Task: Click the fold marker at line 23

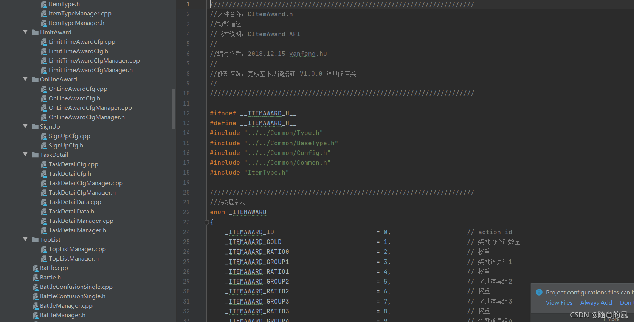Action: tap(207, 222)
